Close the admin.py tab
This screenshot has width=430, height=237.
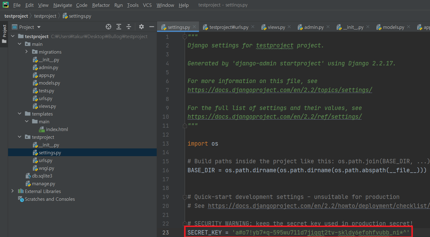[328, 27]
